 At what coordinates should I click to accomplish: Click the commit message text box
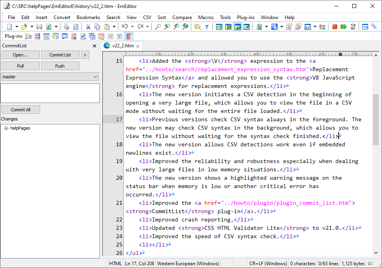[50, 93]
